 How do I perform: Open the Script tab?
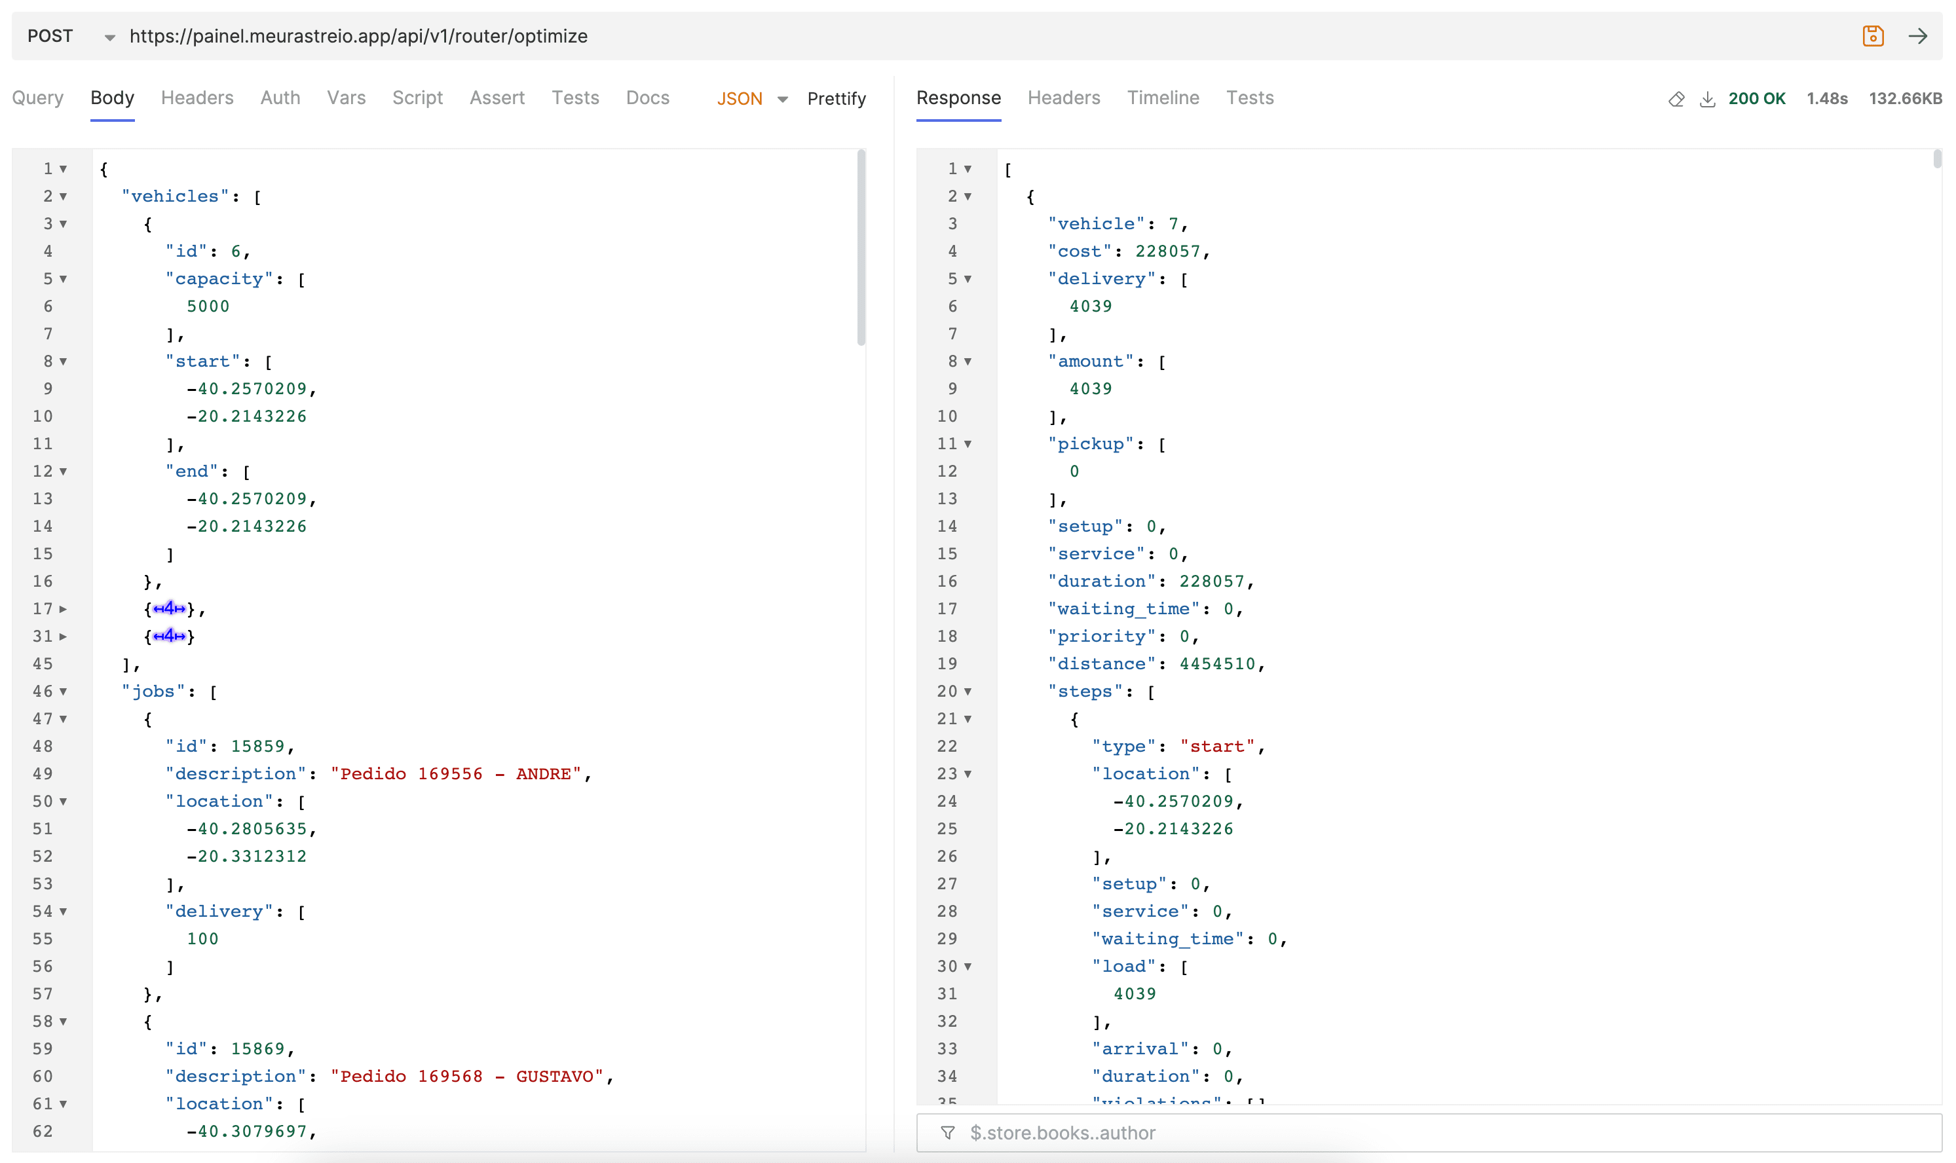[417, 98]
